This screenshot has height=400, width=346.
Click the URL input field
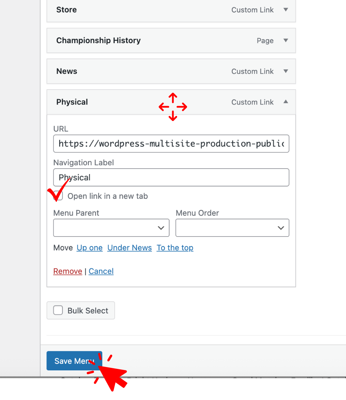point(171,144)
